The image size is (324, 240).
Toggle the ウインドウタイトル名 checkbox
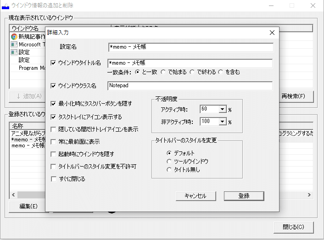[x=53, y=63]
